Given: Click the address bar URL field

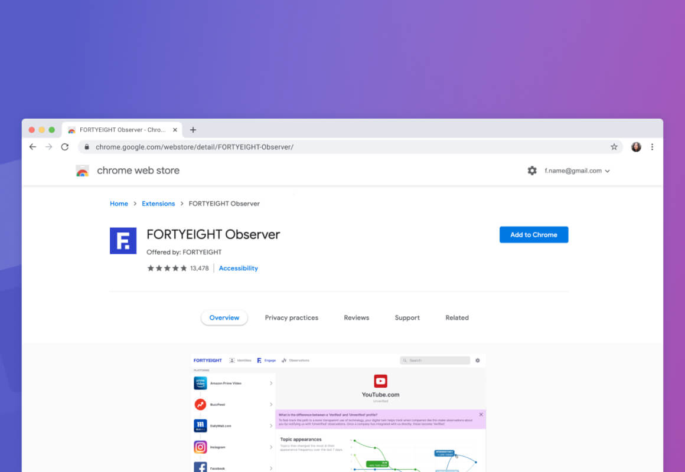Looking at the screenshot, I should point(348,147).
